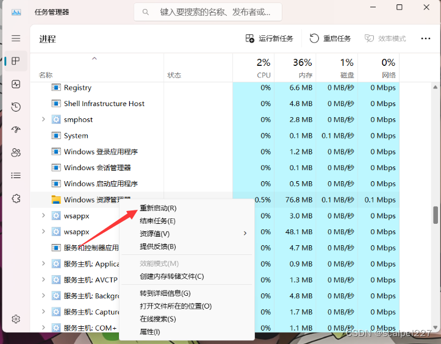
Task: Click the smphost gear icon
Action: pyautogui.click(x=56, y=120)
